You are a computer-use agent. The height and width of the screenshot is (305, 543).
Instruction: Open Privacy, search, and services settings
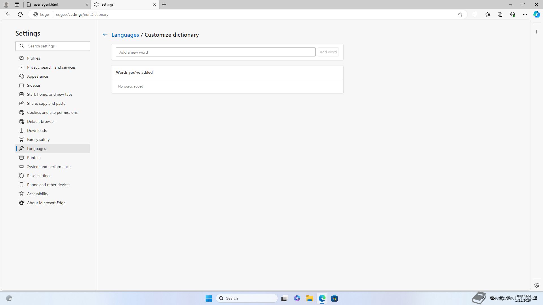click(51, 67)
